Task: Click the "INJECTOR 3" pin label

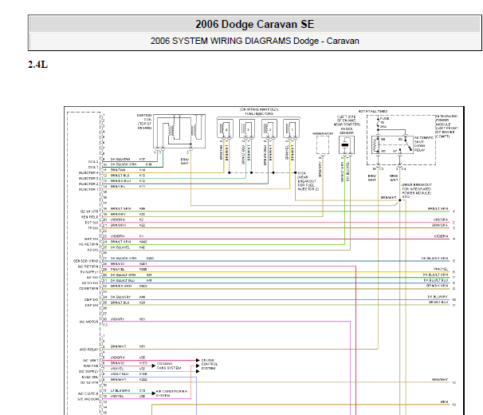Action: pos(88,178)
